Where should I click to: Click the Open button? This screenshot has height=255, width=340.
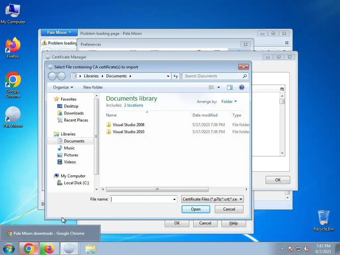tap(196, 209)
